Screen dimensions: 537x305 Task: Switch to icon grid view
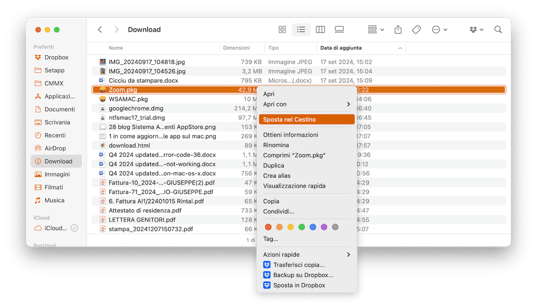282,30
